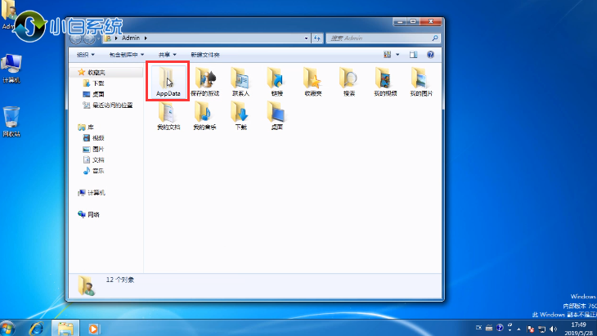Open the 我的视频 (My Videos) folder

click(384, 82)
